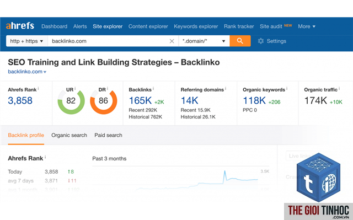353x220 pixels.
Task: Switch to the Backlink profile tab
Action: pyautogui.click(x=26, y=135)
